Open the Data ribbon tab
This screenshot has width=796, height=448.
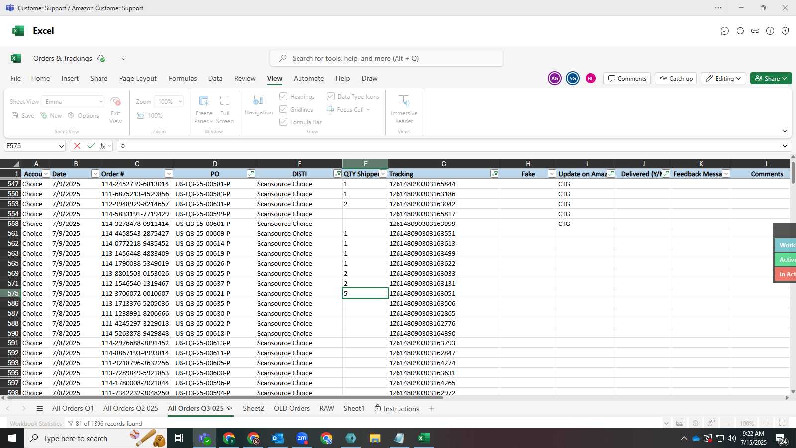tap(215, 78)
